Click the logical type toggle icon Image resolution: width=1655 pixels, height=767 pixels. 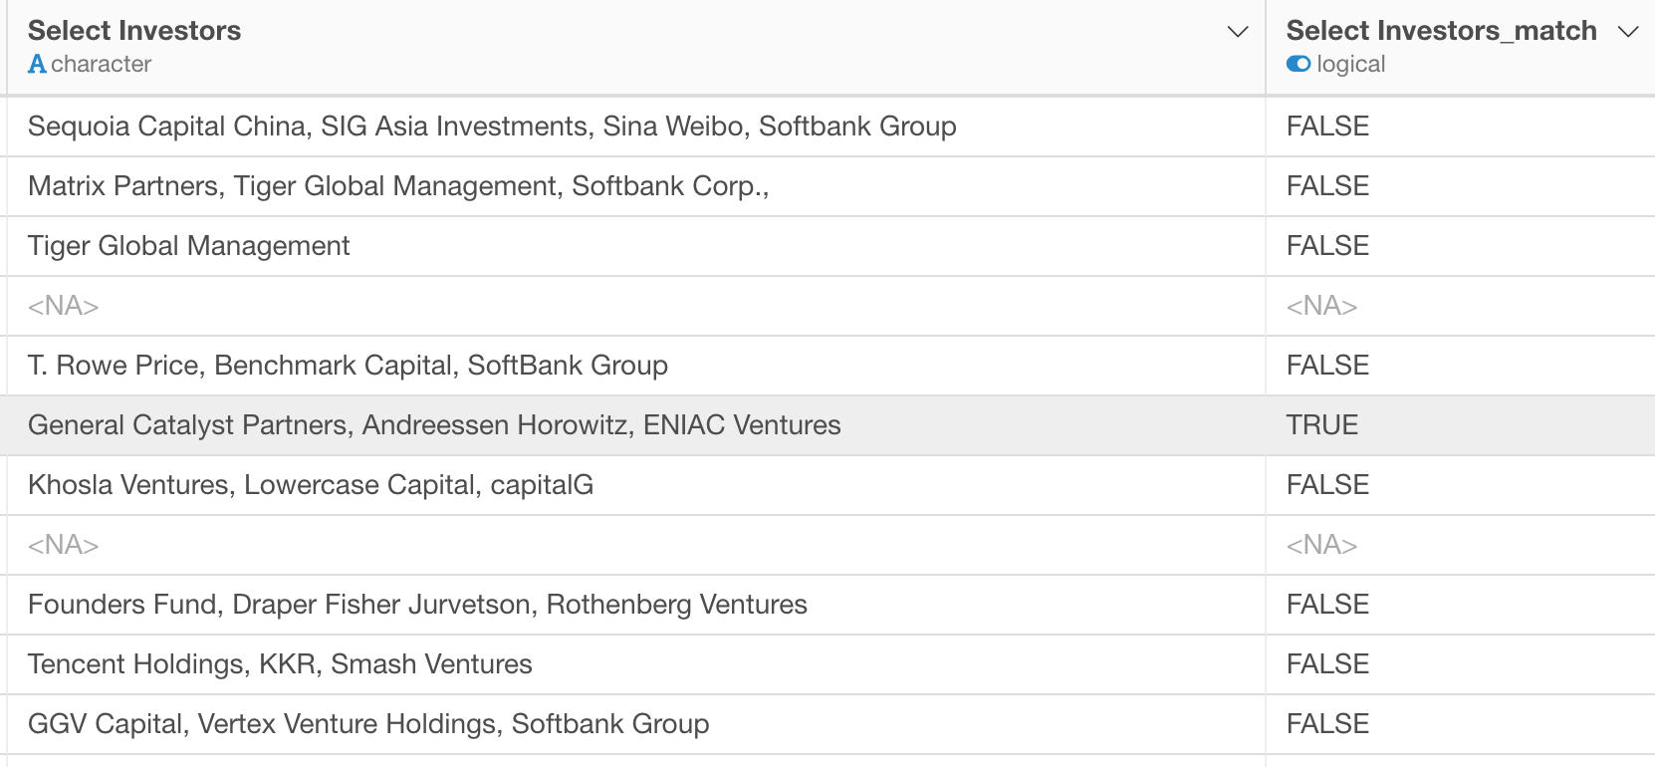pos(1299,64)
